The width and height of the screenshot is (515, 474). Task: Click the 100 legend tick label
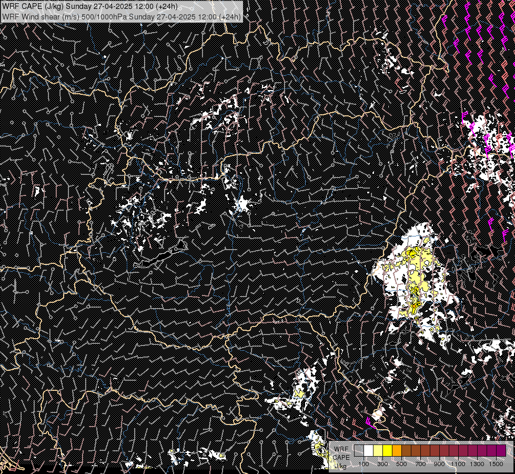point(363,464)
